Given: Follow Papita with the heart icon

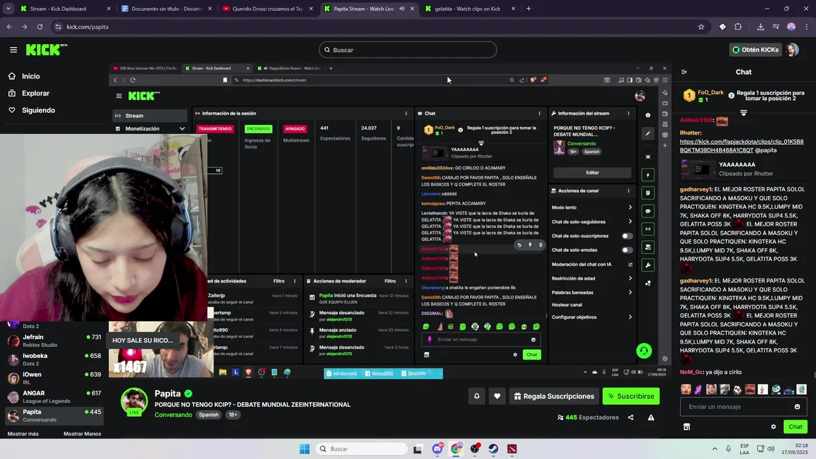Looking at the screenshot, I should tap(497, 396).
